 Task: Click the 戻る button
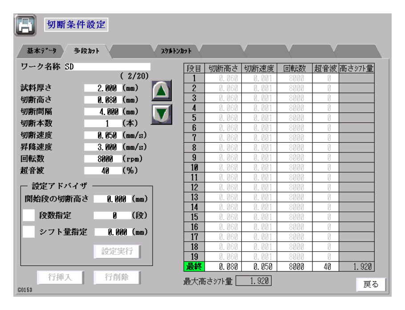click(x=371, y=285)
